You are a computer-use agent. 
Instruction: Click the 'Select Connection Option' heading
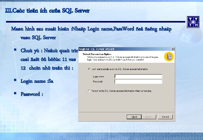[97, 54]
